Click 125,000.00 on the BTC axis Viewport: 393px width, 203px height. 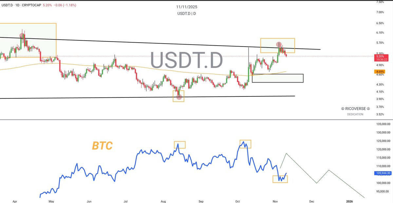tap(383, 141)
